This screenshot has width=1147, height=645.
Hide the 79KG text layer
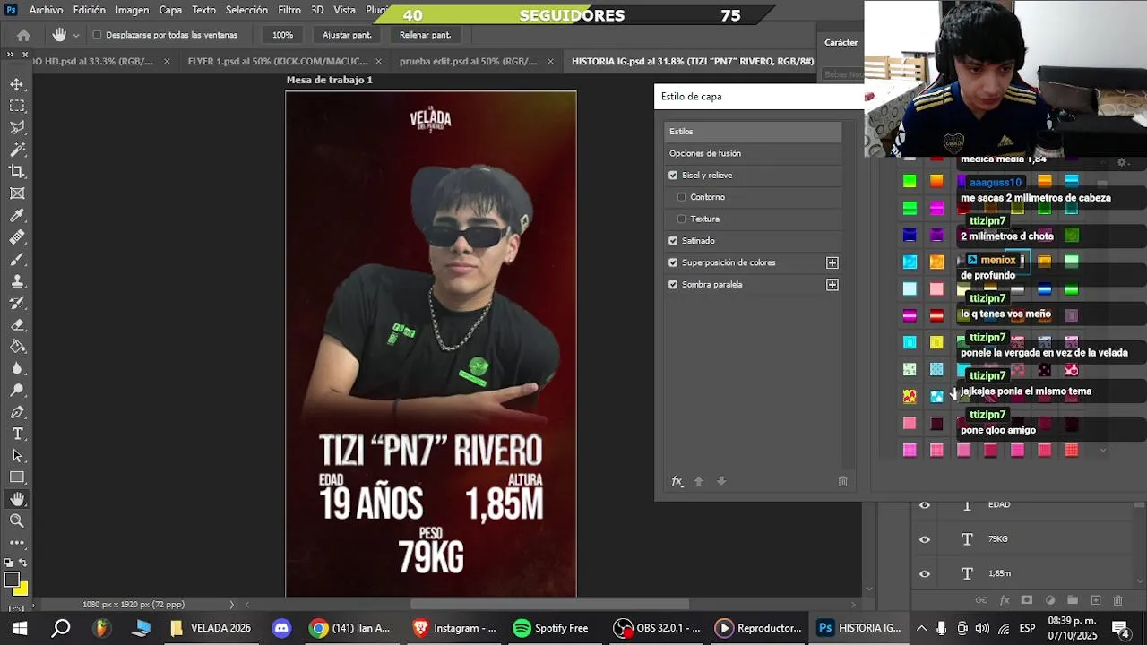click(925, 539)
